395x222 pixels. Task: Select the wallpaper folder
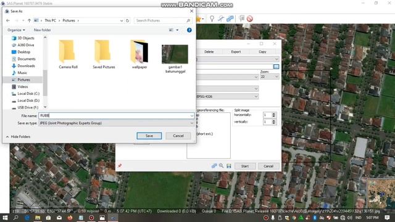pyautogui.click(x=139, y=54)
